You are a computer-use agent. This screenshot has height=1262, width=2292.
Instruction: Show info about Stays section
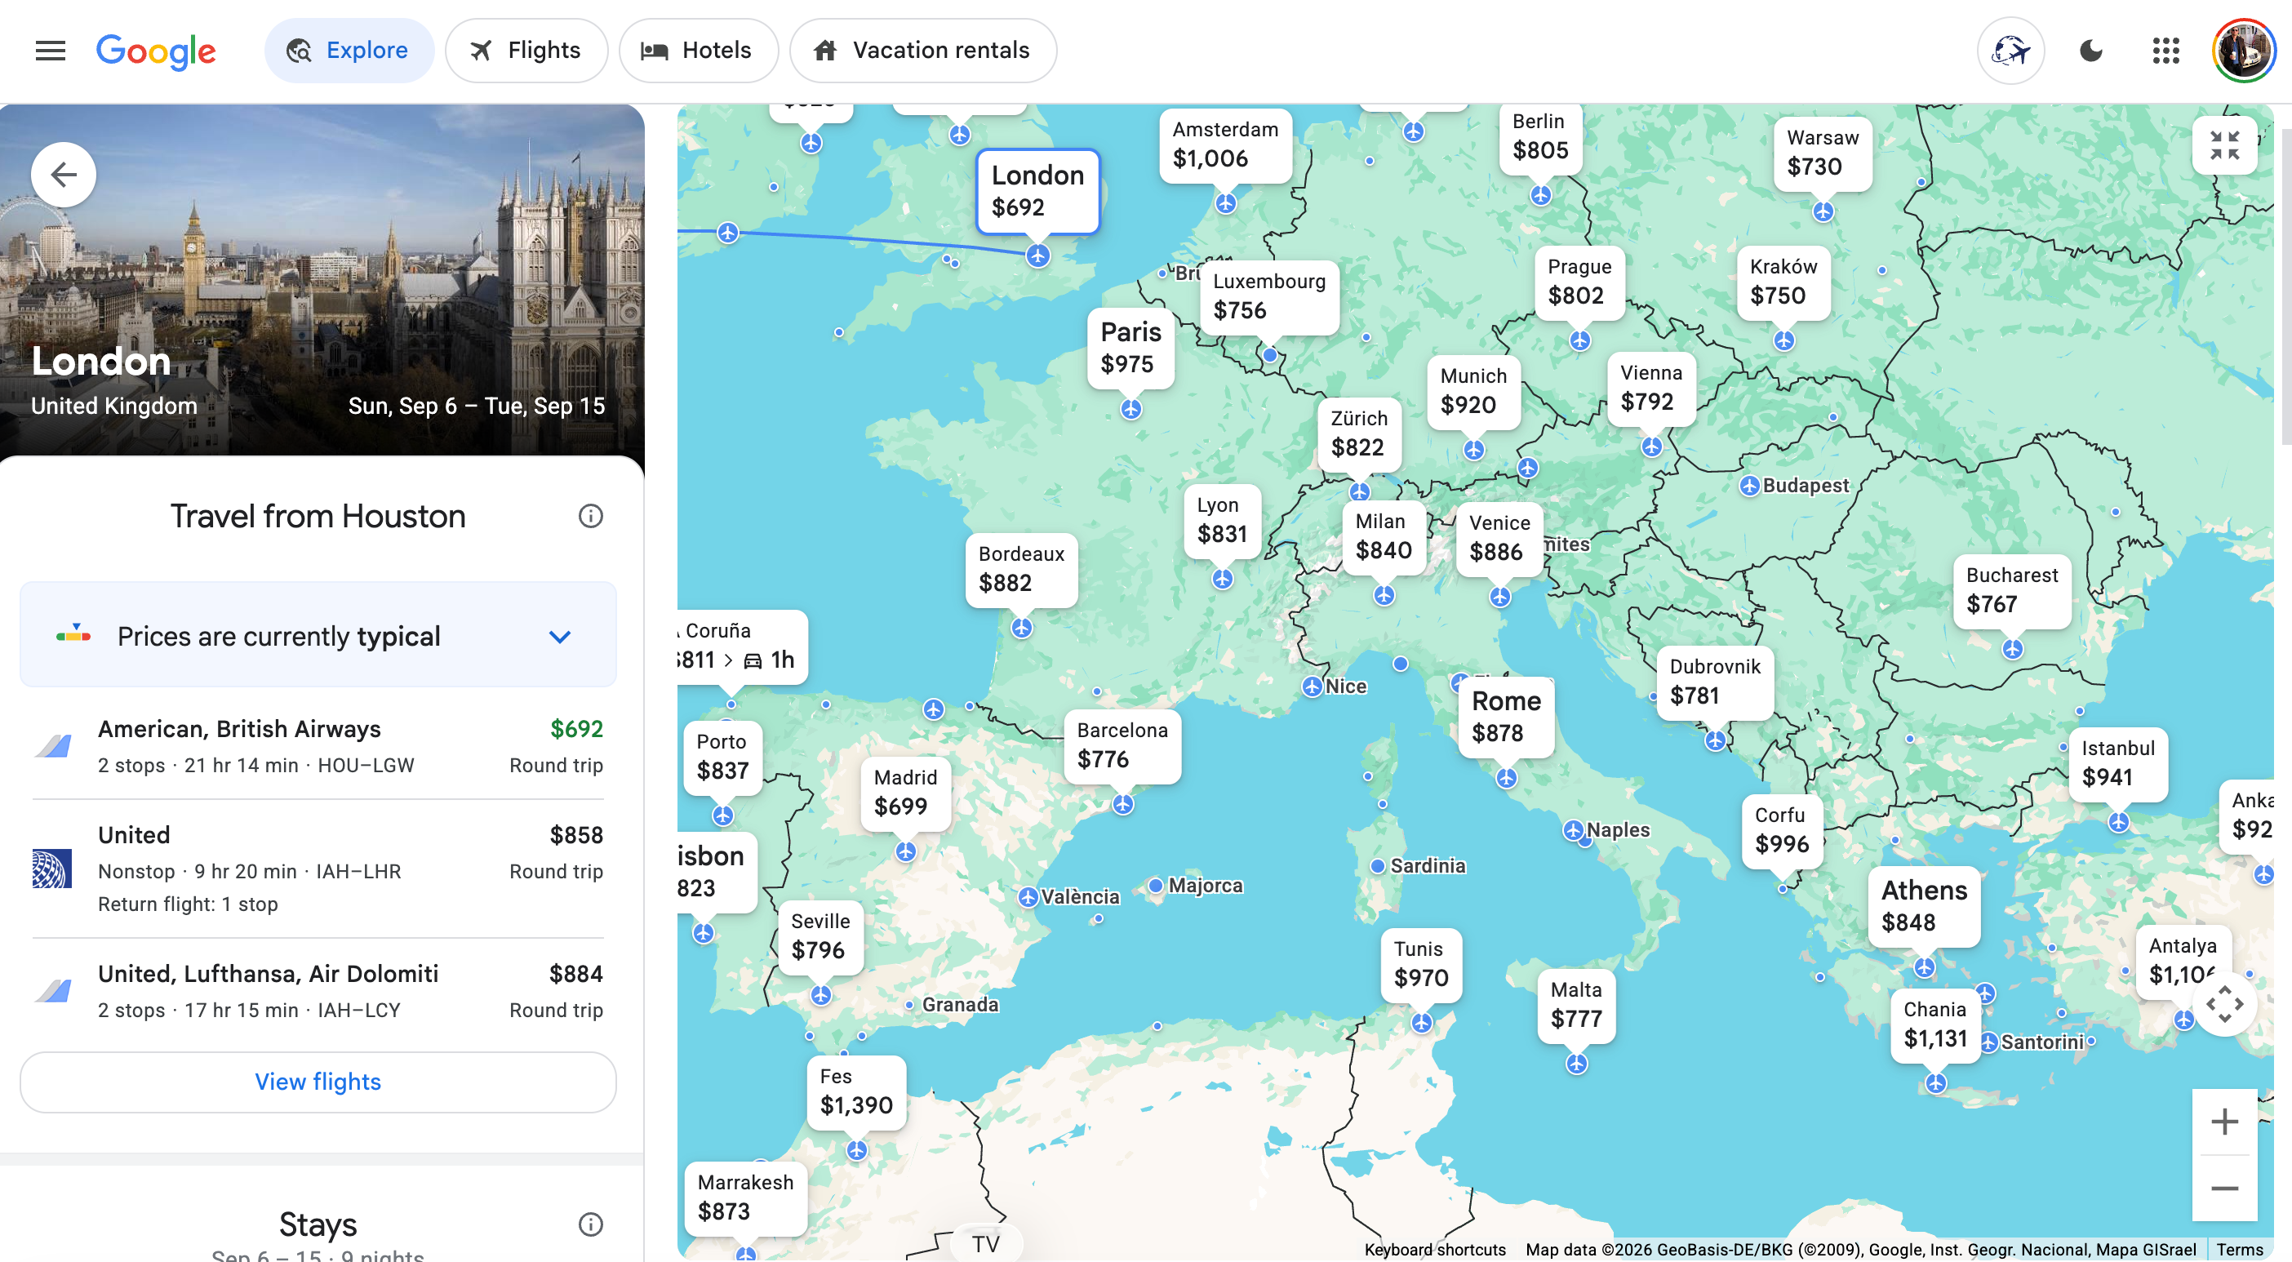591,1224
